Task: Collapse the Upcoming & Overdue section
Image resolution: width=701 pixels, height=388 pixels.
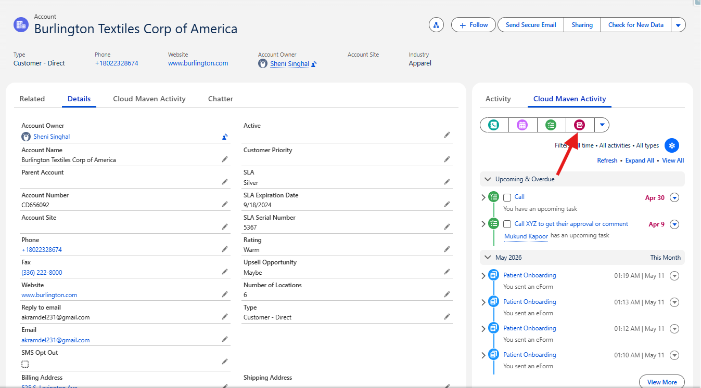Action: (x=488, y=179)
